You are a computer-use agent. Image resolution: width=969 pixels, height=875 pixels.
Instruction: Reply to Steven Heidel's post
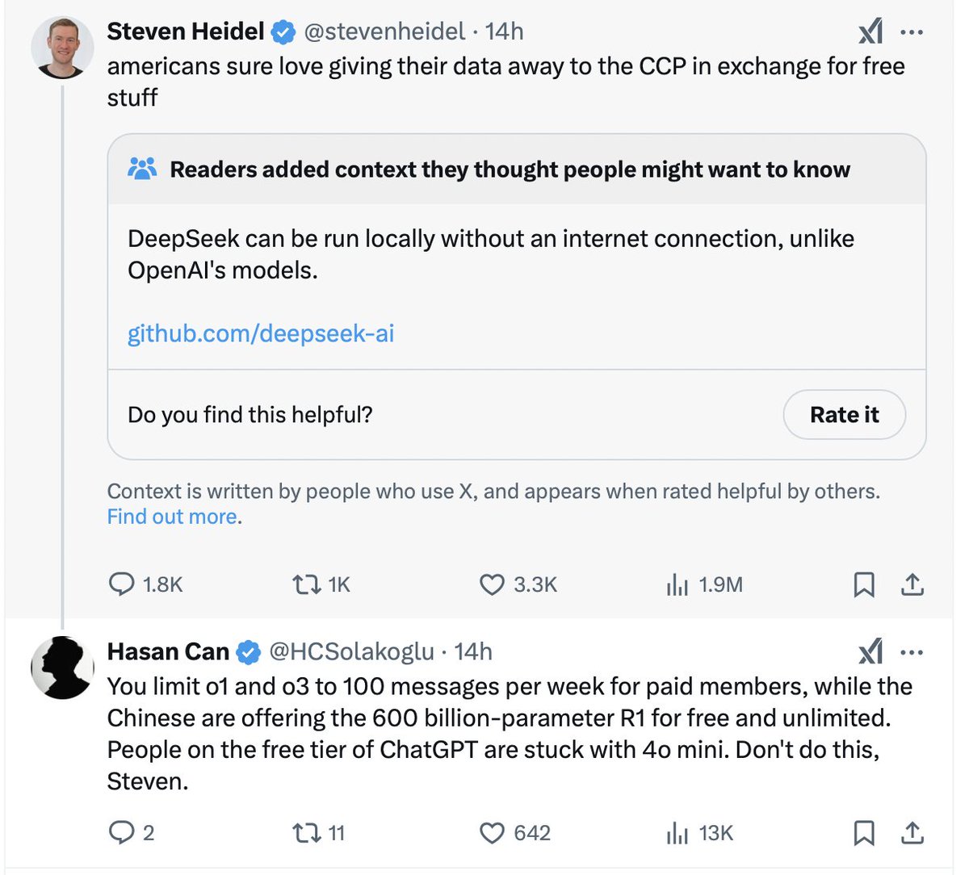pyautogui.click(x=121, y=584)
